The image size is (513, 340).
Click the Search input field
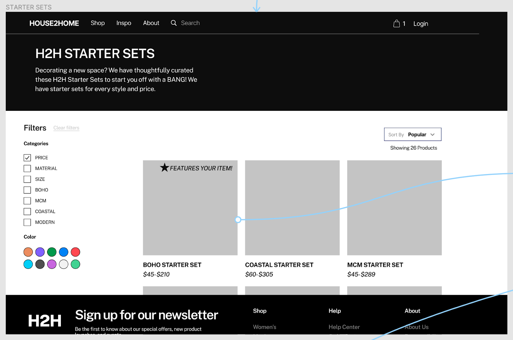190,23
